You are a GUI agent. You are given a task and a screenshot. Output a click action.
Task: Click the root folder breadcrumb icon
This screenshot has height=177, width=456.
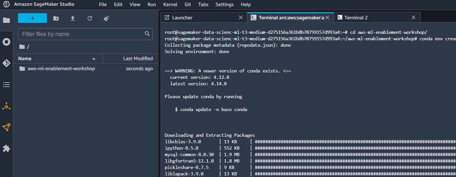pyautogui.click(x=22, y=47)
